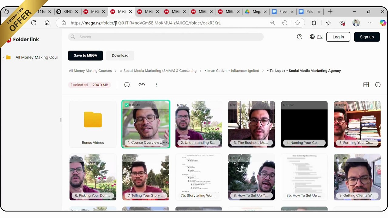Switch to grid view layout icon
This screenshot has width=388, height=218.
tap(366, 85)
